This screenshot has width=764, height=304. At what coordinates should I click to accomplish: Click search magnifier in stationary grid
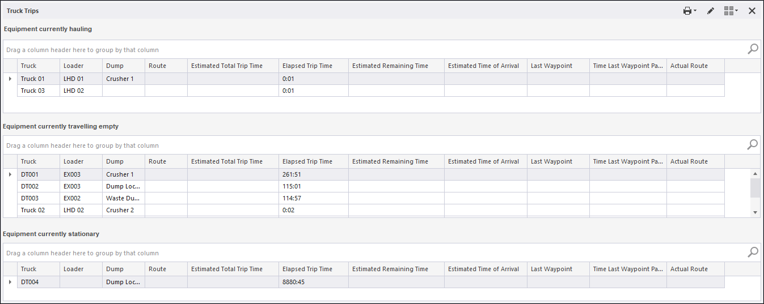[753, 252]
